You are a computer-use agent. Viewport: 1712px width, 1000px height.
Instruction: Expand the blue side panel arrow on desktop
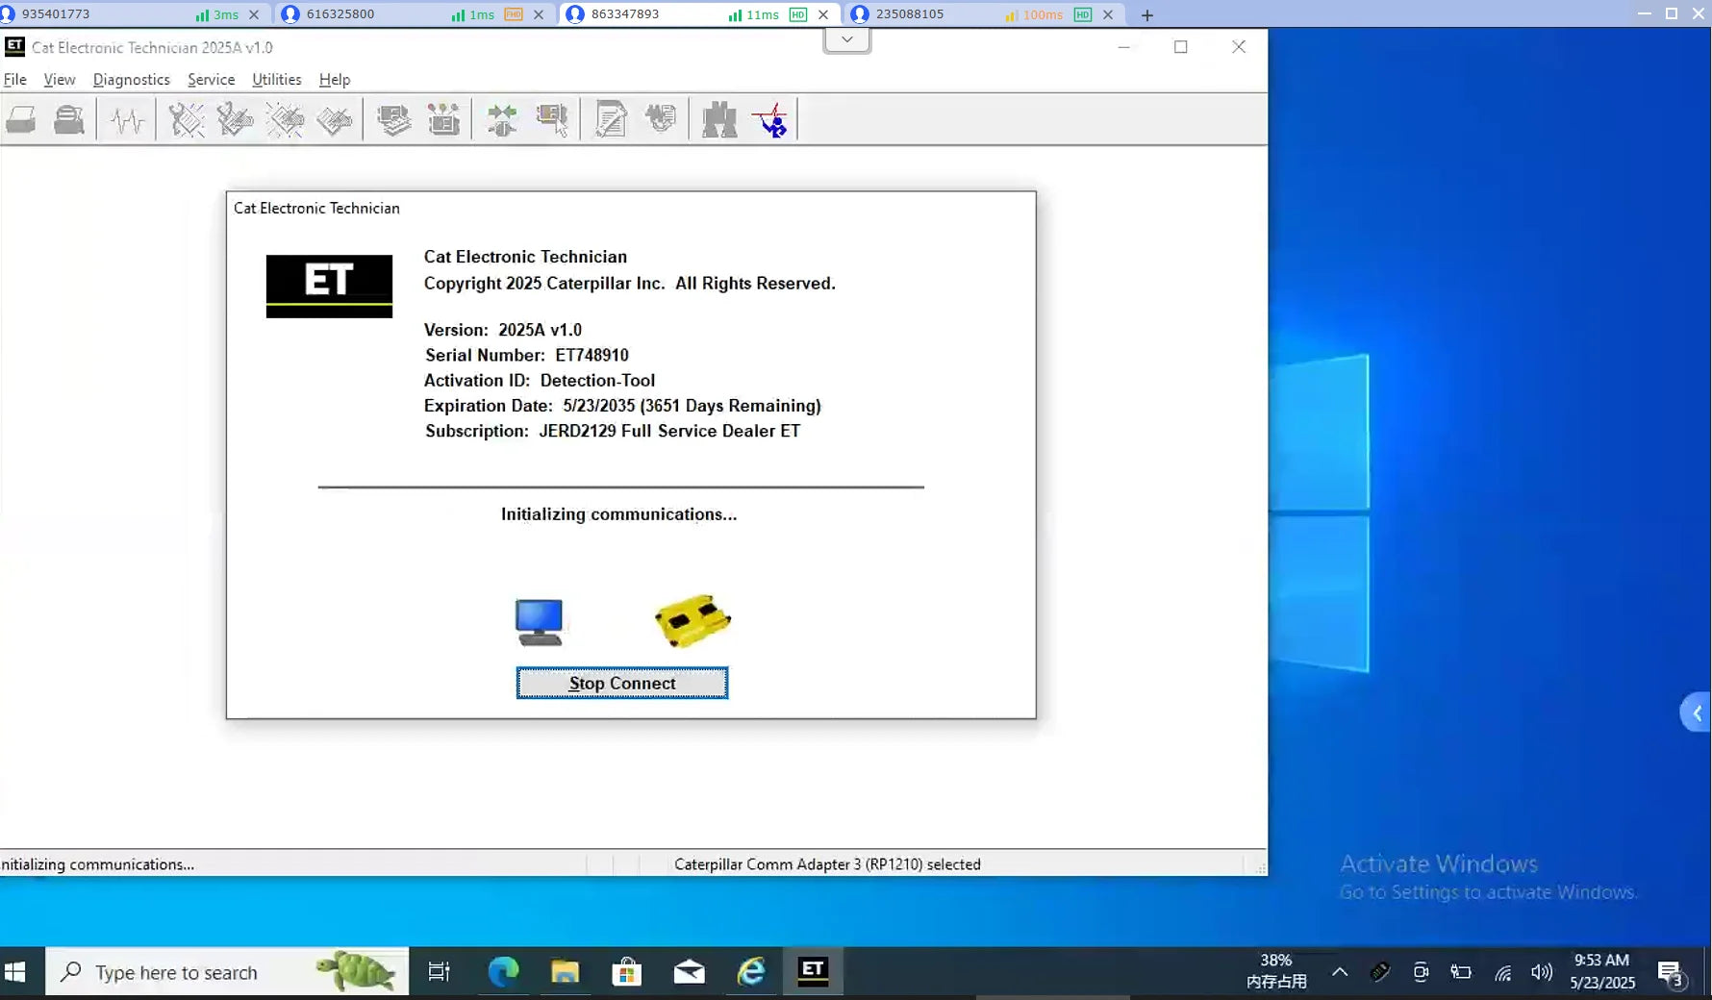[1697, 712]
